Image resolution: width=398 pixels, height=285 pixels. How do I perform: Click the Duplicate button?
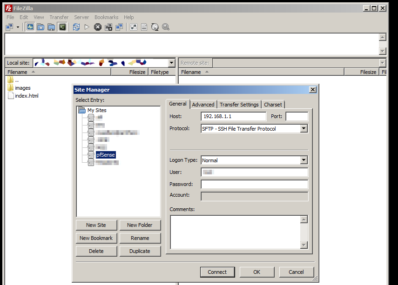pyautogui.click(x=140, y=251)
